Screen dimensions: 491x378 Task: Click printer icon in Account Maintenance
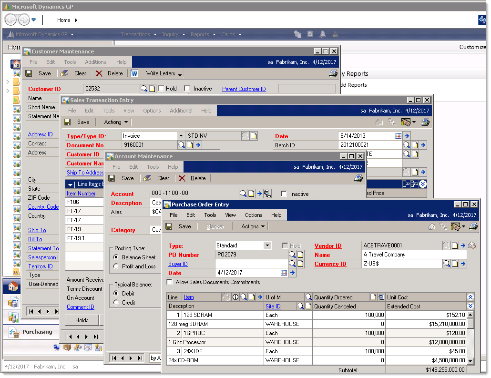tap(358, 178)
